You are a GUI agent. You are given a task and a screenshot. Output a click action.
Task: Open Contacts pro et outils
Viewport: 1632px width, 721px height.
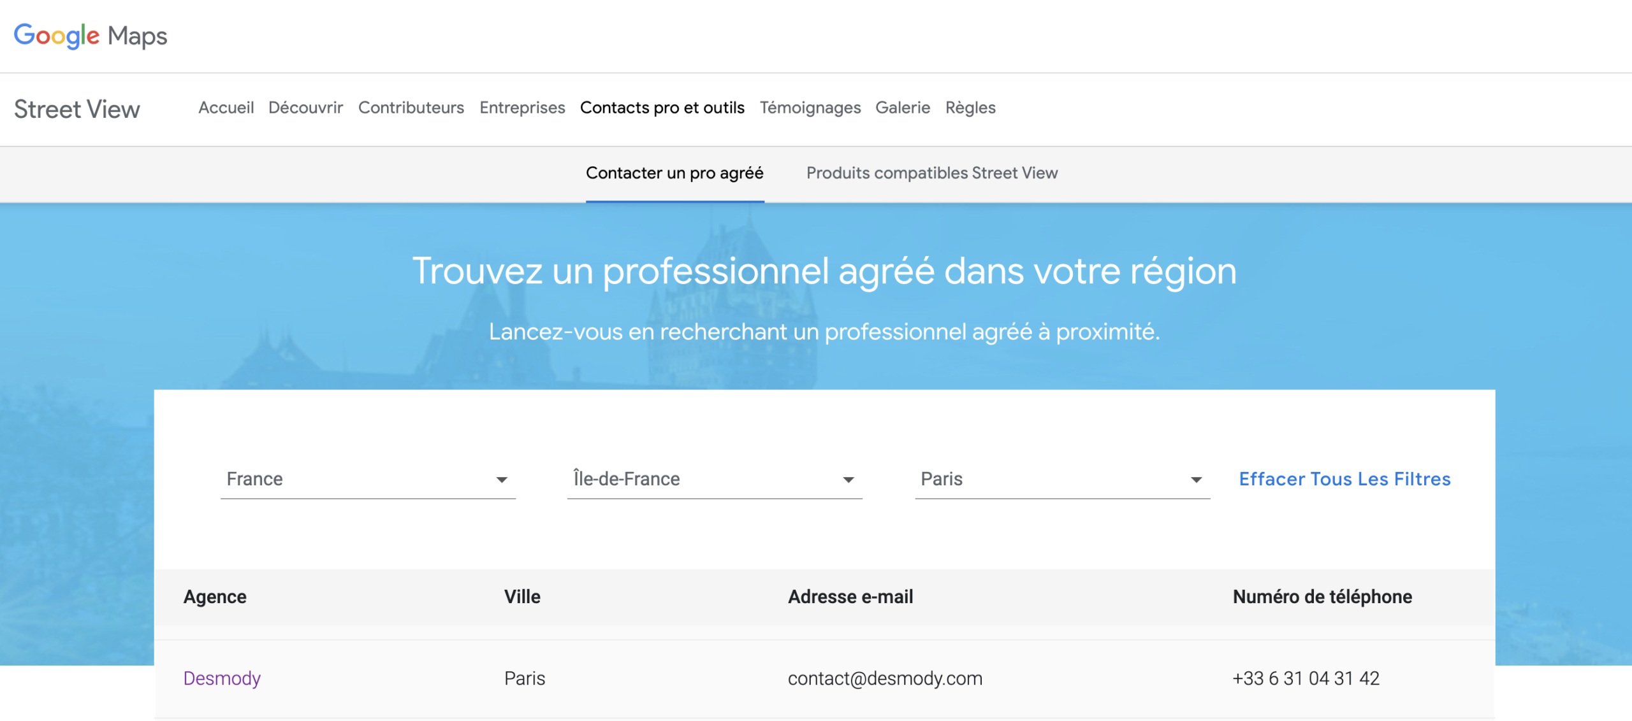click(662, 108)
